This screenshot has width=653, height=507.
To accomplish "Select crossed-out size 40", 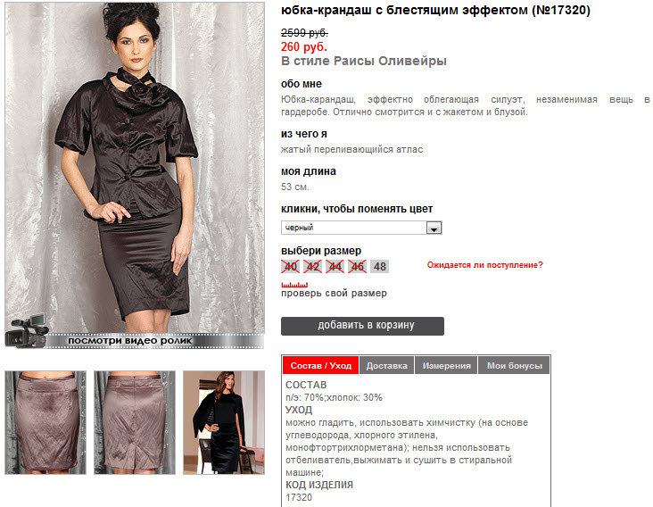I will [290, 267].
